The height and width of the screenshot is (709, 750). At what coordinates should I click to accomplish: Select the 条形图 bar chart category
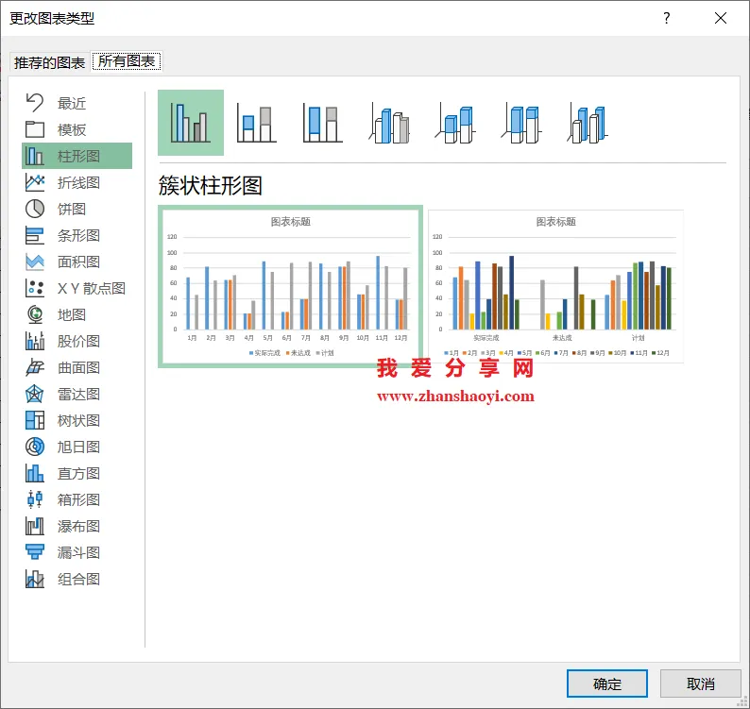pos(77,235)
